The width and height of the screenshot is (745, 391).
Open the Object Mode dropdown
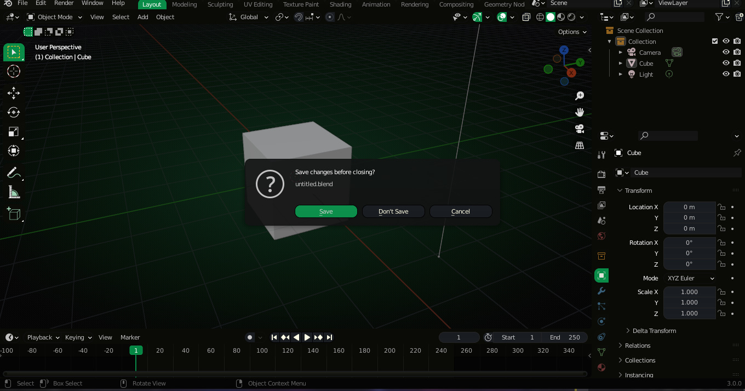click(x=54, y=17)
